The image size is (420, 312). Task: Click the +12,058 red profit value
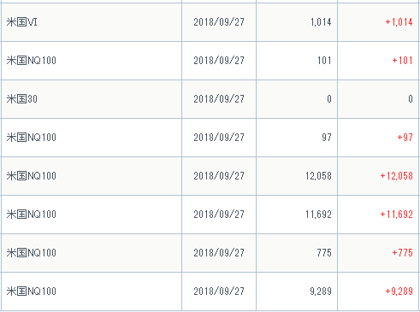pos(397,176)
